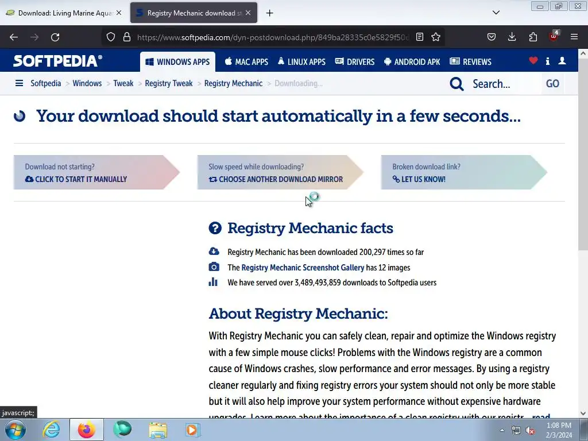Expand the list all tabs chevron
The image size is (588, 441).
click(x=496, y=13)
